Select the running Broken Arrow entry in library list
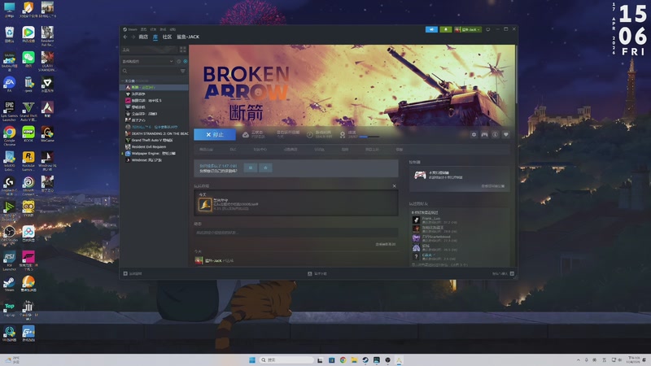651x366 pixels. click(154, 88)
